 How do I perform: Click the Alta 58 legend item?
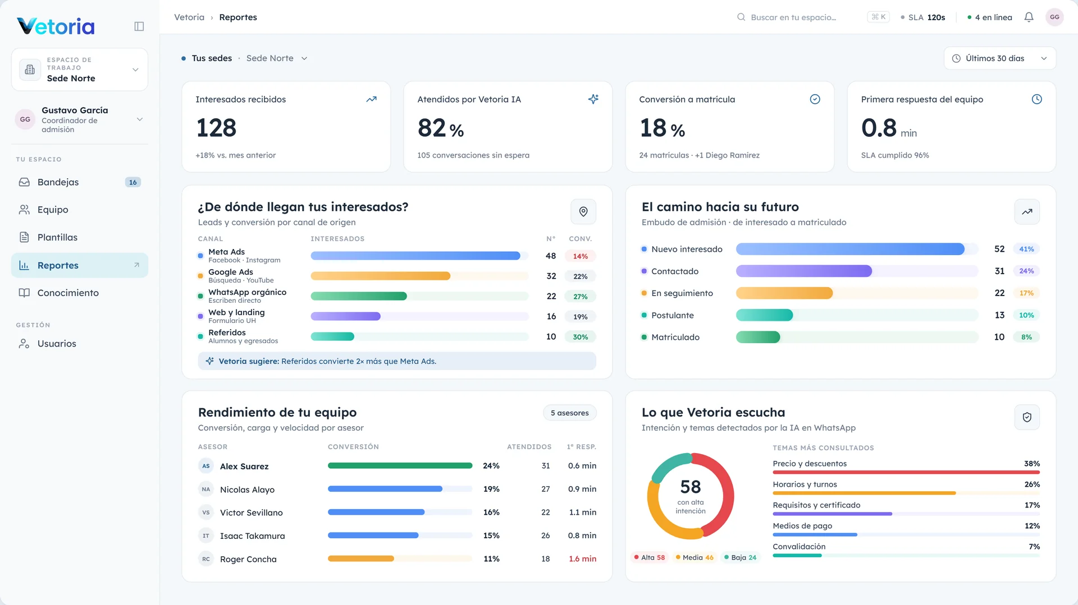tap(649, 557)
